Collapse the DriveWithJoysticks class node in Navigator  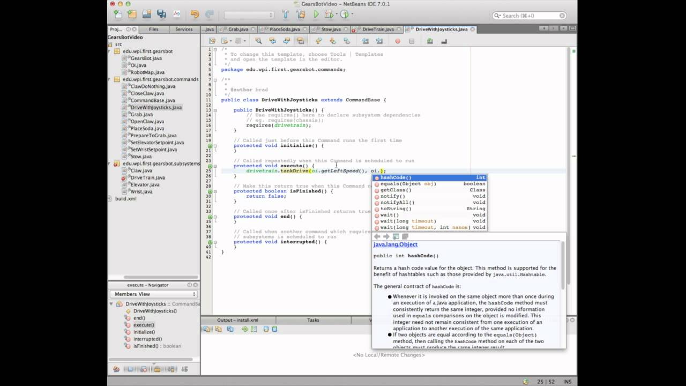(x=111, y=304)
